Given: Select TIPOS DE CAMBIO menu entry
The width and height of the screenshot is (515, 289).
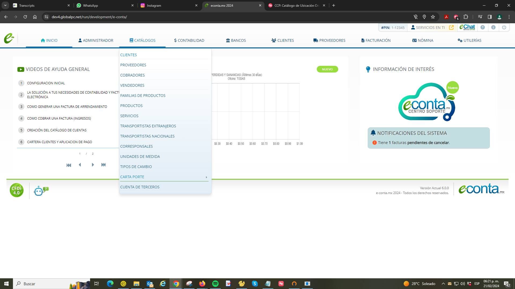Looking at the screenshot, I should (136, 167).
